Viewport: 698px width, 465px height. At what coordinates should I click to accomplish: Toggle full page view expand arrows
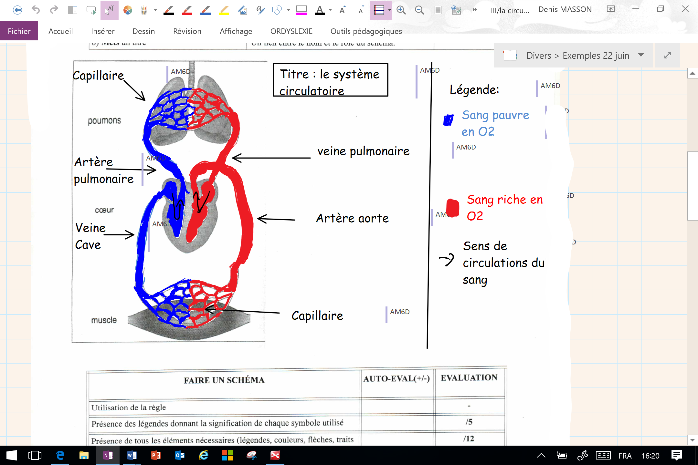pos(668,55)
